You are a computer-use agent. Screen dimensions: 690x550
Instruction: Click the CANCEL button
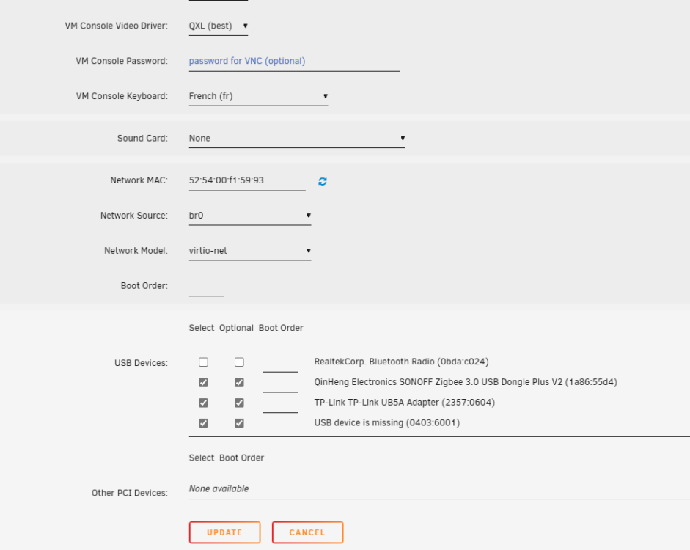pos(307,532)
